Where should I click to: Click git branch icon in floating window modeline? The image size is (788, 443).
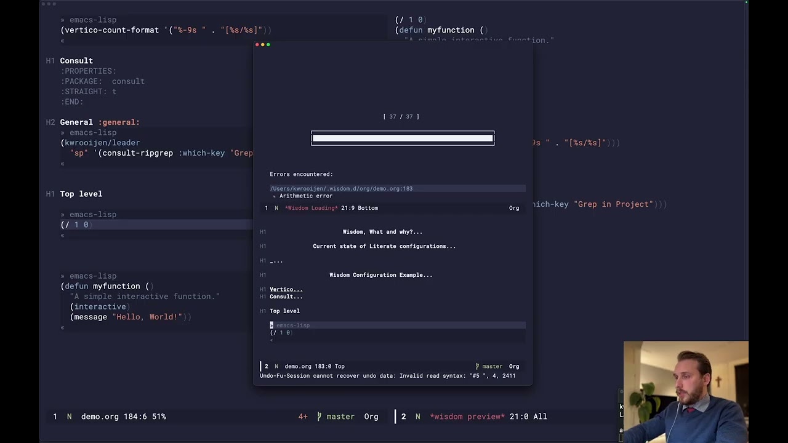pos(477,366)
